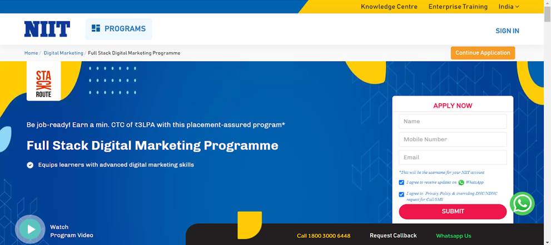Focus the Email input field
Screen dimensions: 551x245
453,158
